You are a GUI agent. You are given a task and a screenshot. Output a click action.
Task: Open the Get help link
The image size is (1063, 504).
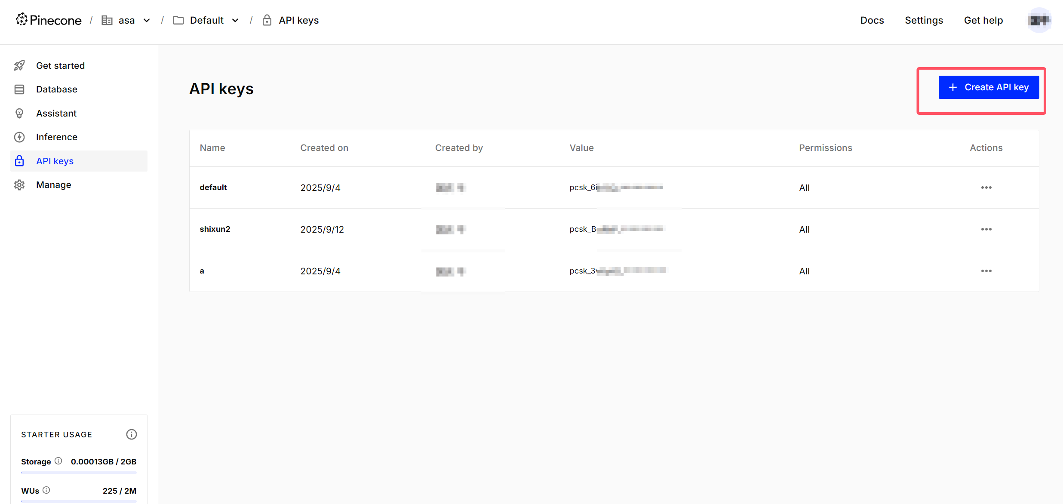[x=983, y=20]
